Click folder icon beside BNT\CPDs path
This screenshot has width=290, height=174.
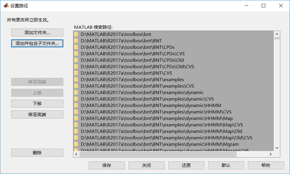pos(76,47)
